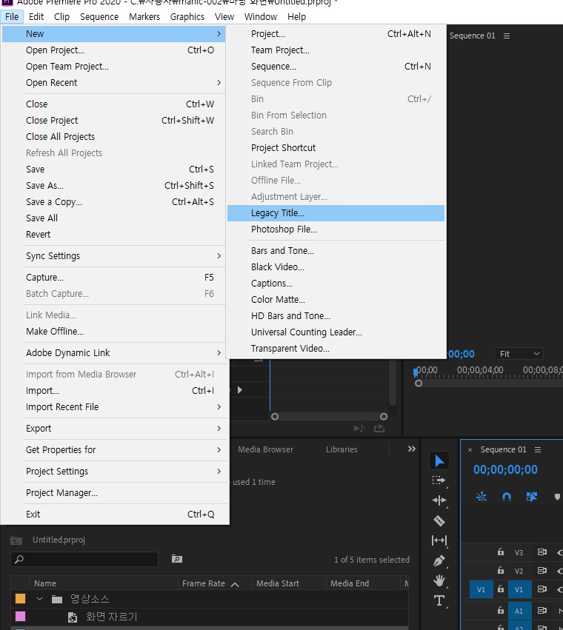Click the source monitor zoom bar right handle
The image size is (563, 630).
click(x=384, y=417)
